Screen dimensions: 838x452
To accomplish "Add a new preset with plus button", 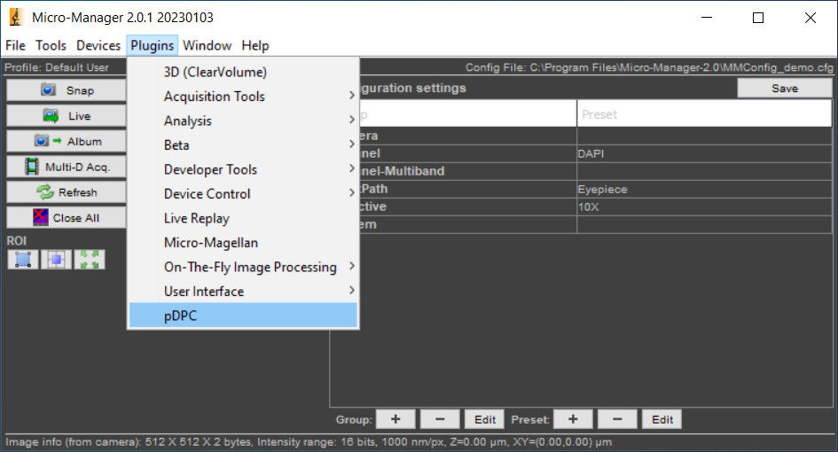I will [x=574, y=419].
